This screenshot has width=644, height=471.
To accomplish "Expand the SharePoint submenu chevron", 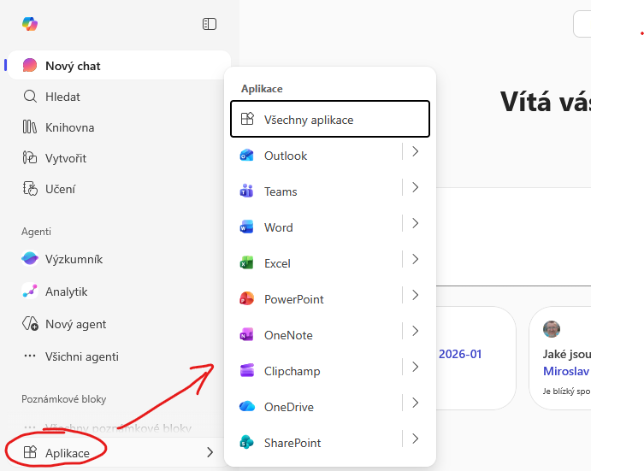I will (x=415, y=439).
